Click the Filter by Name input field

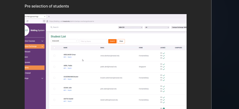(93, 41)
